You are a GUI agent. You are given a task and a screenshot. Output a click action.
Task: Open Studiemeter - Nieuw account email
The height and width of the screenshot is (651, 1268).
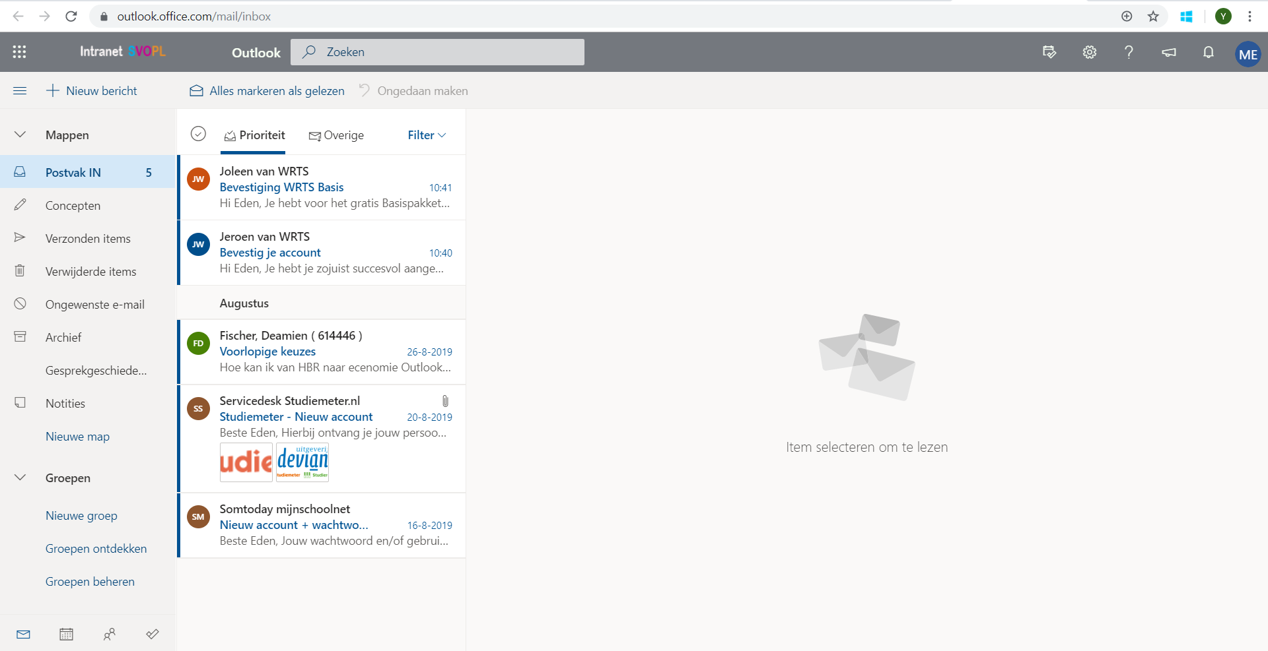point(322,439)
